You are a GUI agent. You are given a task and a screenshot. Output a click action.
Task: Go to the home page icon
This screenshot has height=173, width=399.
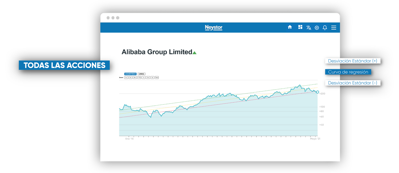coord(290,27)
